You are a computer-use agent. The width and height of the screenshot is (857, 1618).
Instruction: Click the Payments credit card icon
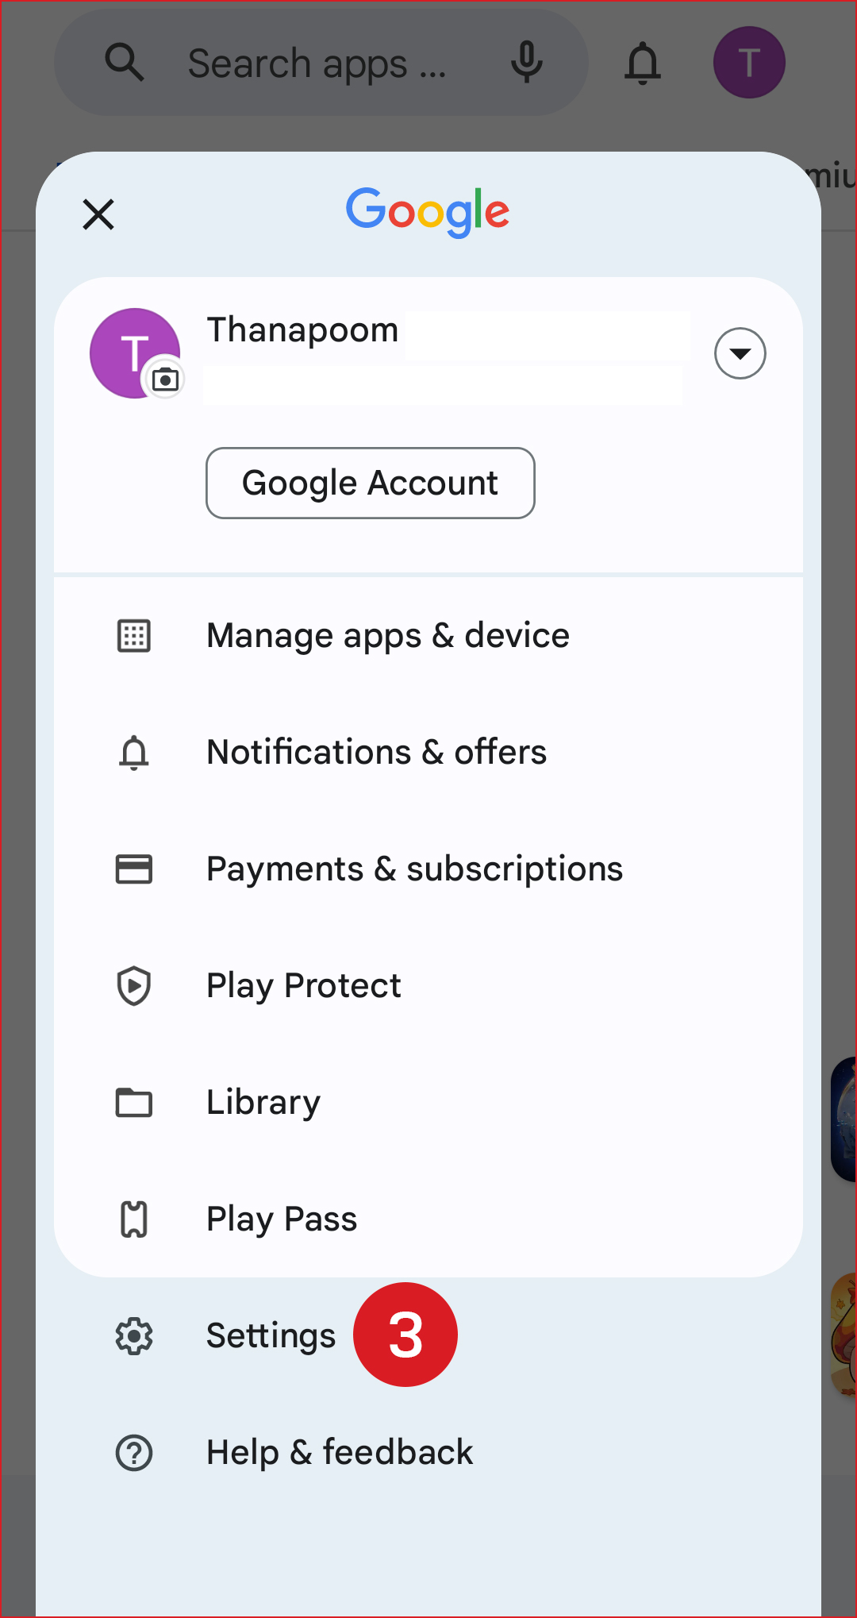[134, 869]
